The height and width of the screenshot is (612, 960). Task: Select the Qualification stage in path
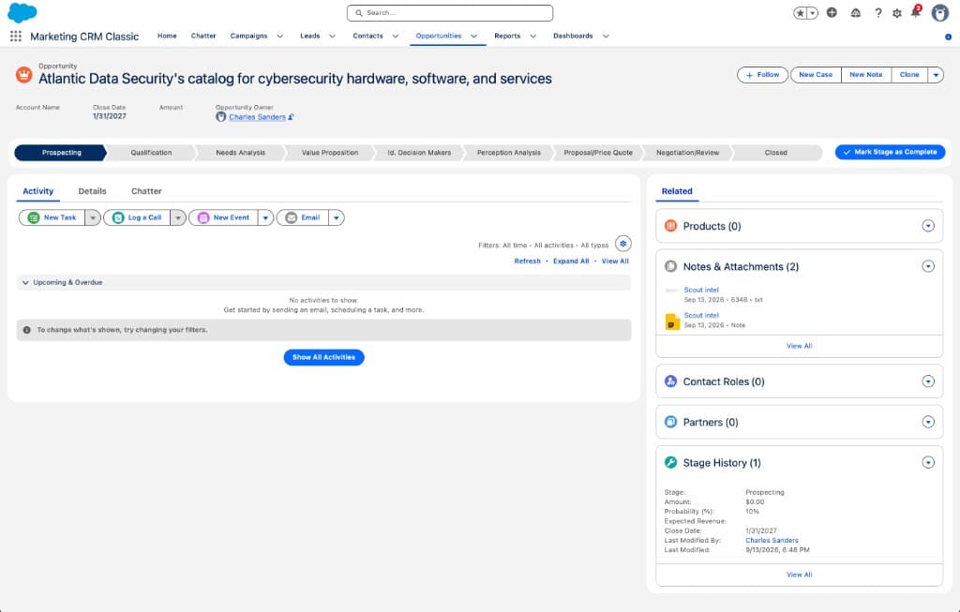[151, 153]
